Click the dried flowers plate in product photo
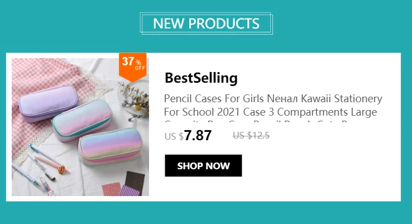This screenshot has height=224, width=412. 135,98
